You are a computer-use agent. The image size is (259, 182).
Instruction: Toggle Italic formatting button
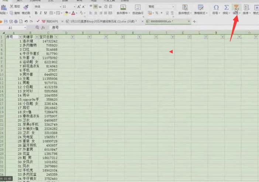tap(41, 13)
